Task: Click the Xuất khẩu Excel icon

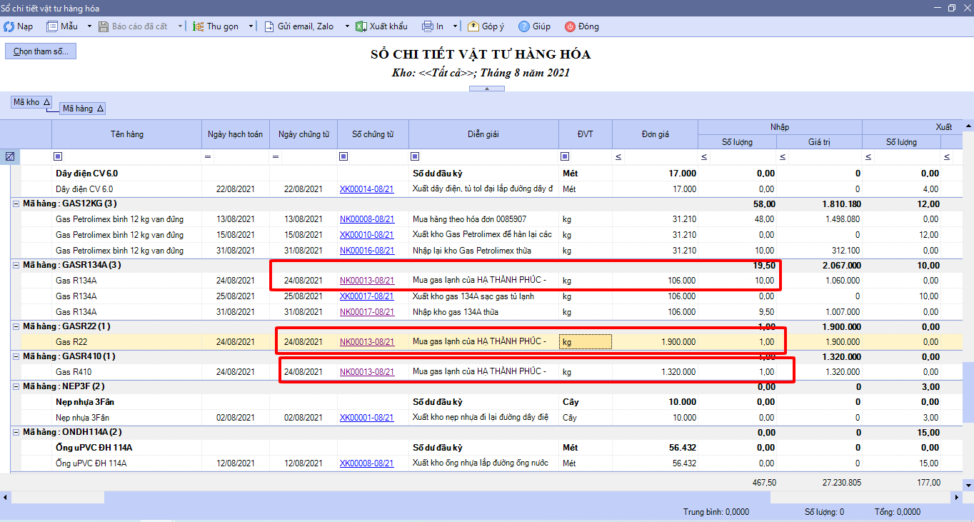Action: tap(361, 26)
